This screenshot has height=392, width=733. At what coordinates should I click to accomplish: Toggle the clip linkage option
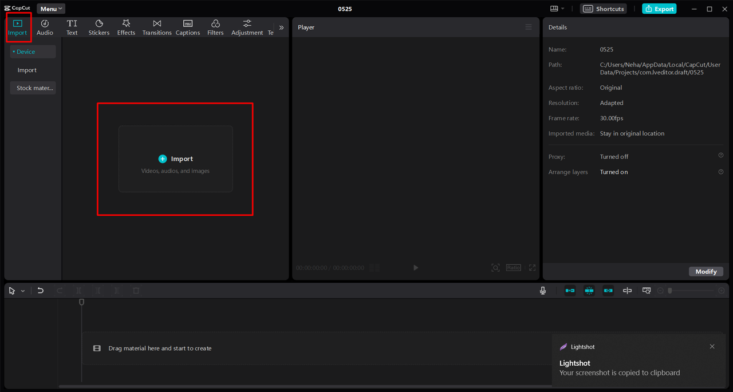(x=608, y=291)
